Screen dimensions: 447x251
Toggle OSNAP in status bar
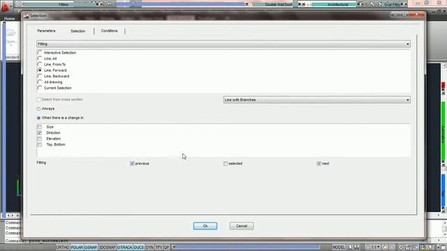pyautogui.click(x=91, y=248)
